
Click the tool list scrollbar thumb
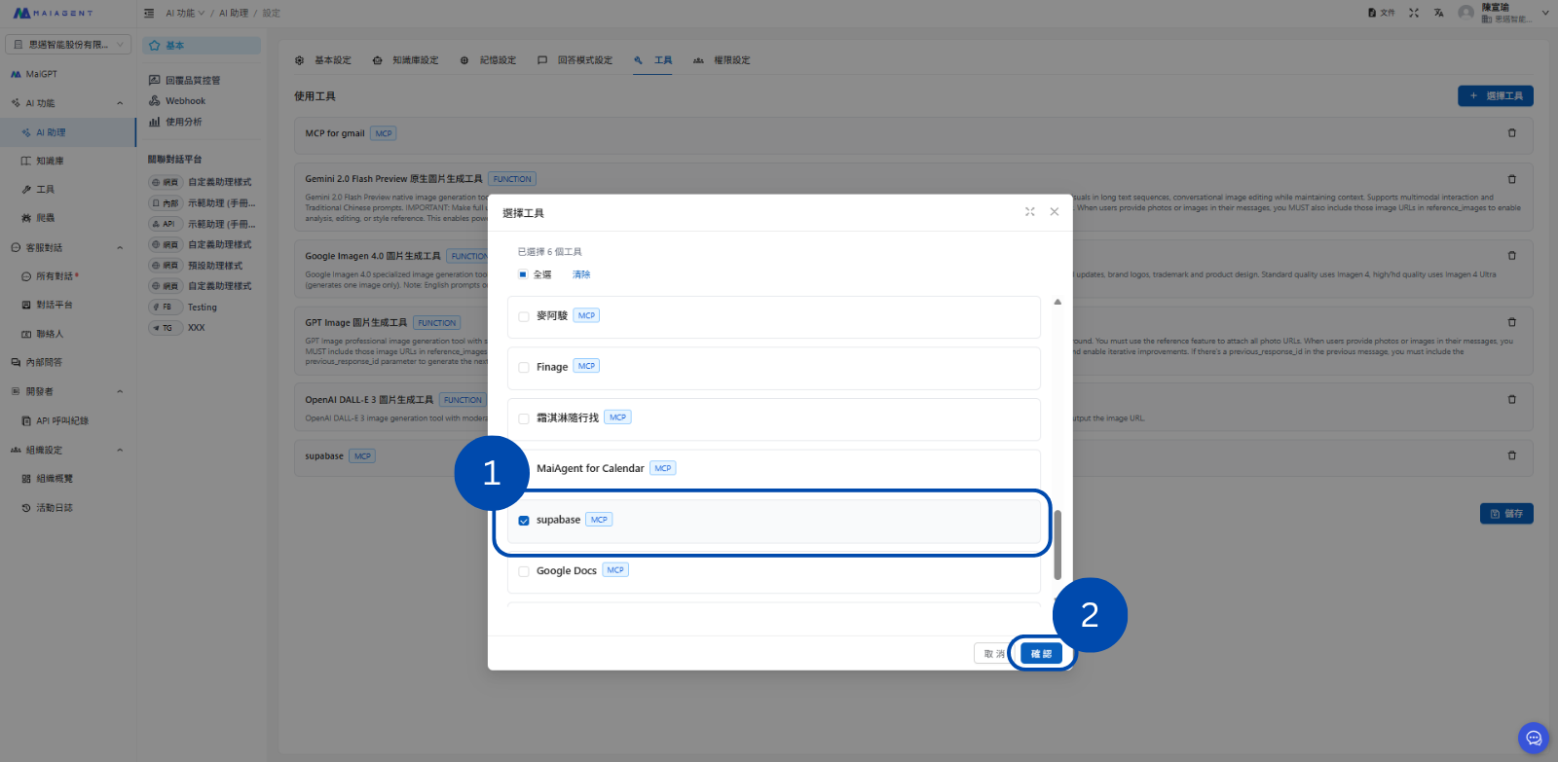[1057, 544]
